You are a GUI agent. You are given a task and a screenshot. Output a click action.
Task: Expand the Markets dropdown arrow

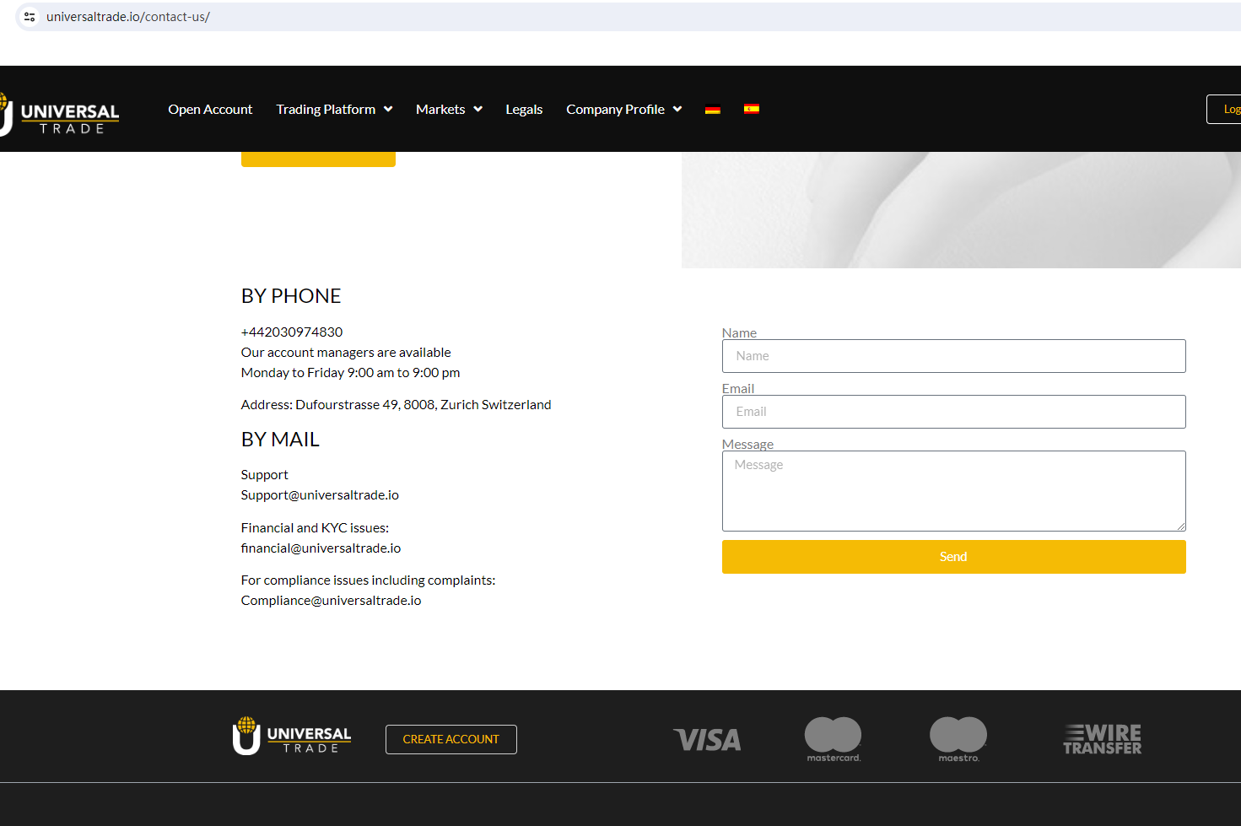[478, 109]
